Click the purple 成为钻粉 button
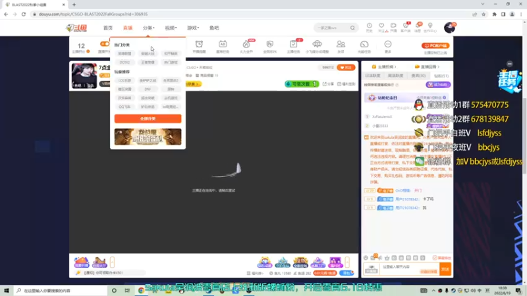527x296 pixels. (438, 85)
